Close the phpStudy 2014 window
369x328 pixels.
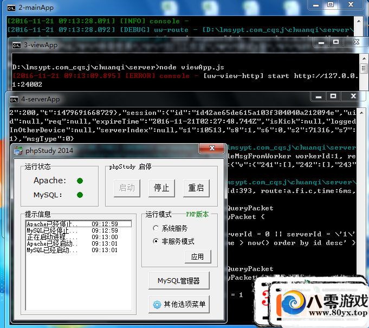pyautogui.click(x=211, y=148)
